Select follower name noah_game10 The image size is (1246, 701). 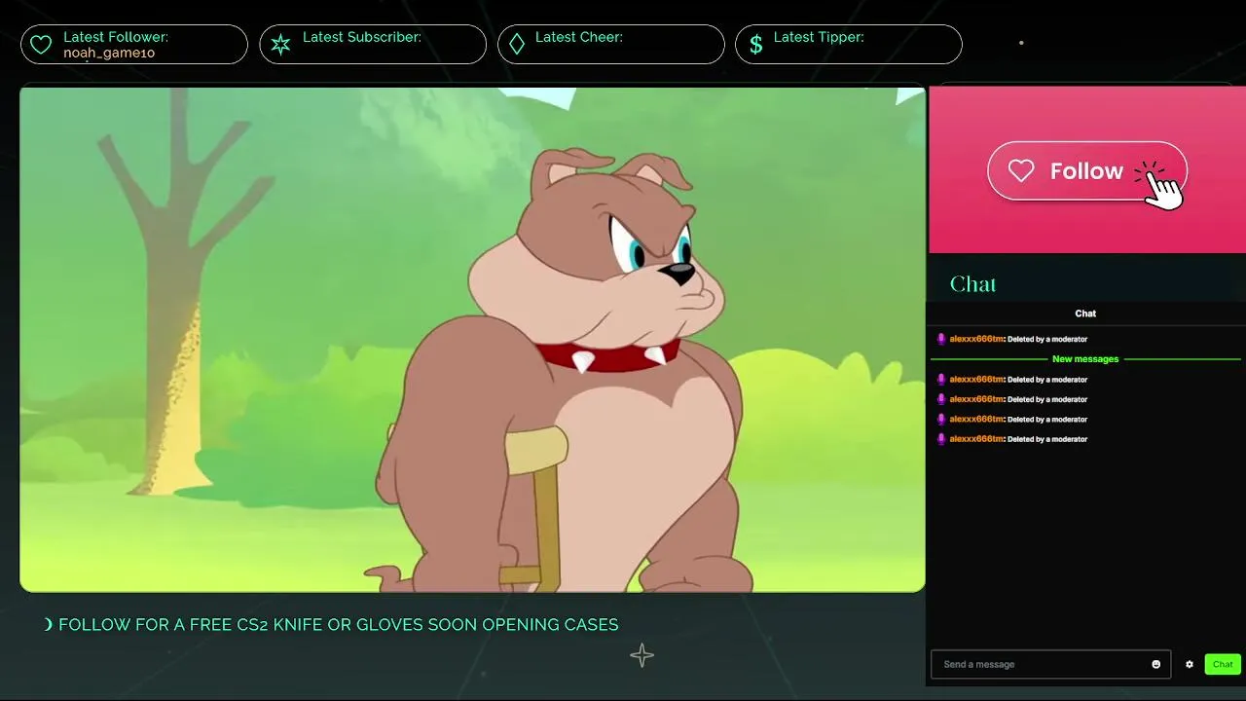[109, 53]
